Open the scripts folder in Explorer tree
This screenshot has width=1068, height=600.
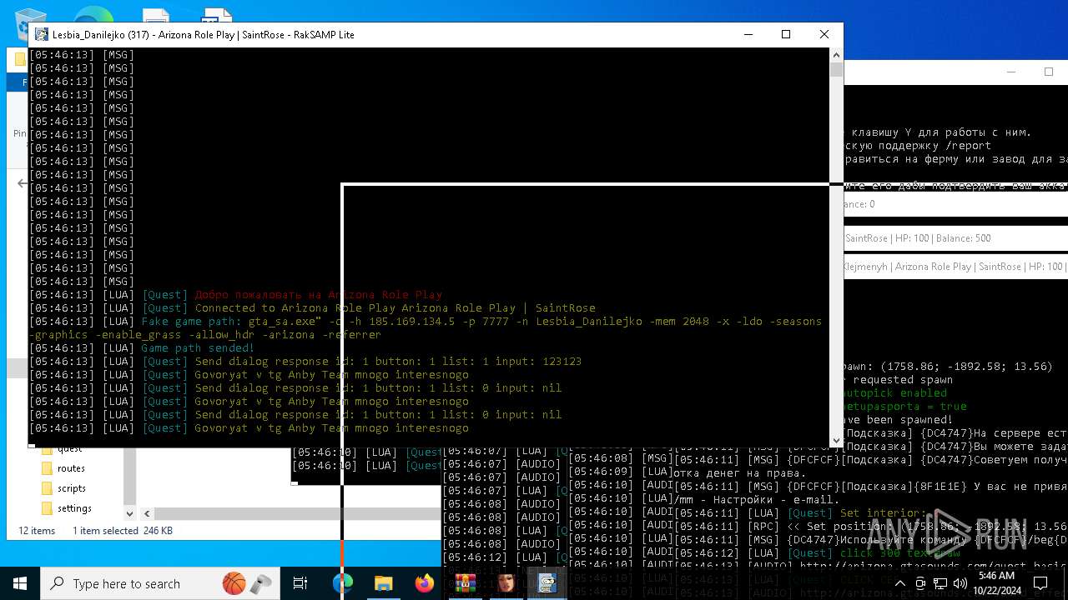pos(72,488)
